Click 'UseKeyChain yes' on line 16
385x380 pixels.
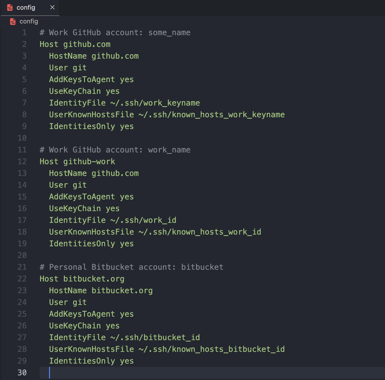pyautogui.click(x=84, y=208)
